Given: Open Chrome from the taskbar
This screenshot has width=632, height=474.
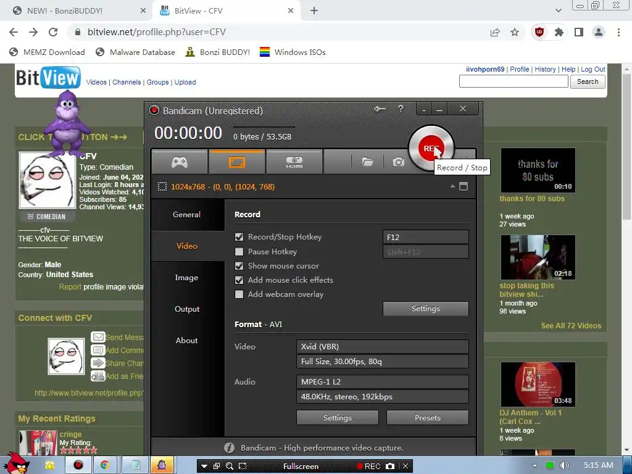Looking at the screenshot, I should point(105,465).
